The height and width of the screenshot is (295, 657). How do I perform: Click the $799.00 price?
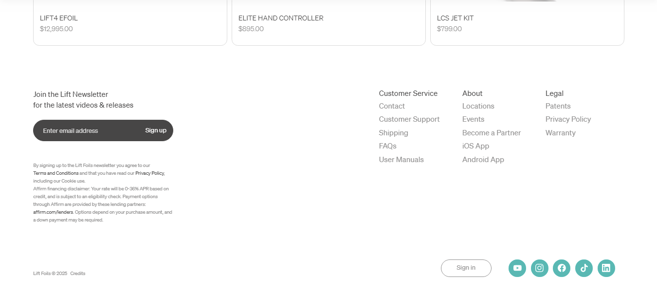coord(450,29)
